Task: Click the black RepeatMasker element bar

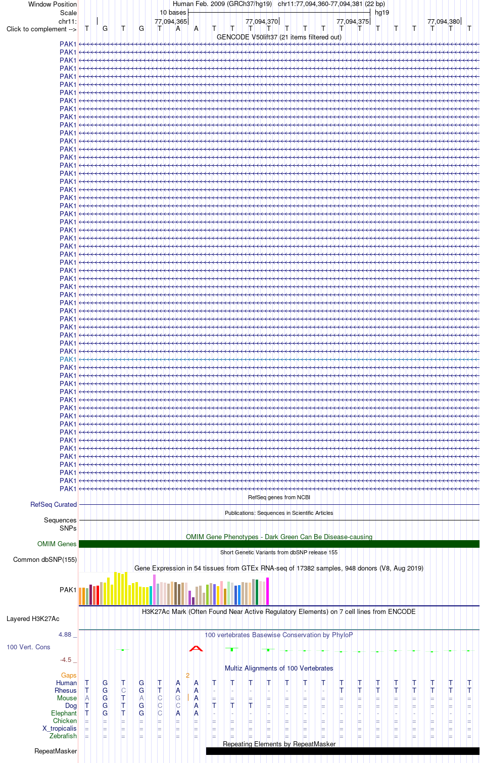Action: coord(343,751)
